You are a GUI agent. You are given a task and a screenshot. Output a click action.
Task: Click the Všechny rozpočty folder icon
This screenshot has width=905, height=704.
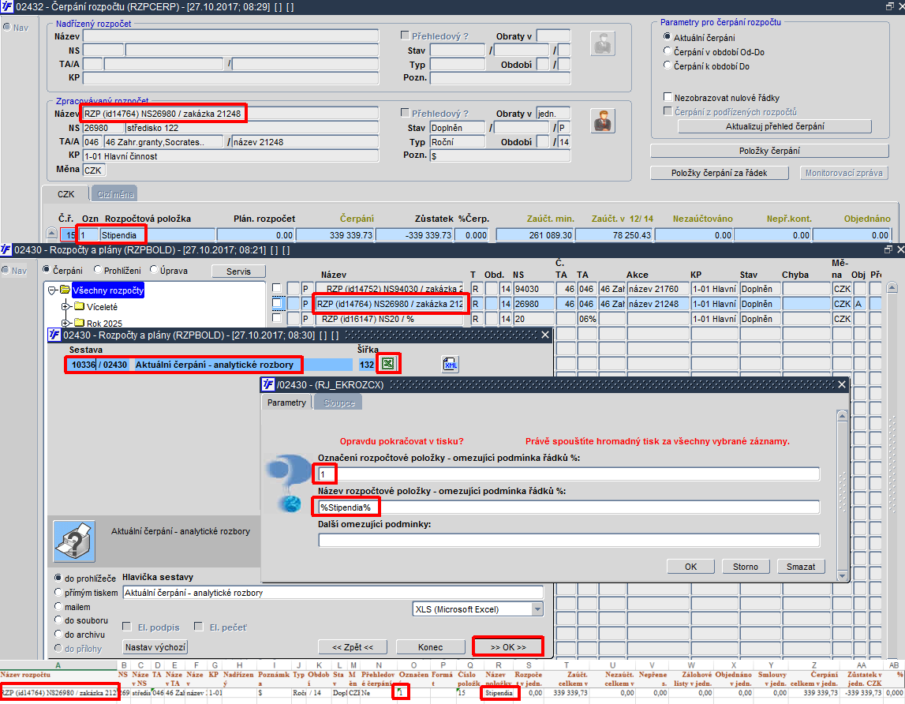65,290
